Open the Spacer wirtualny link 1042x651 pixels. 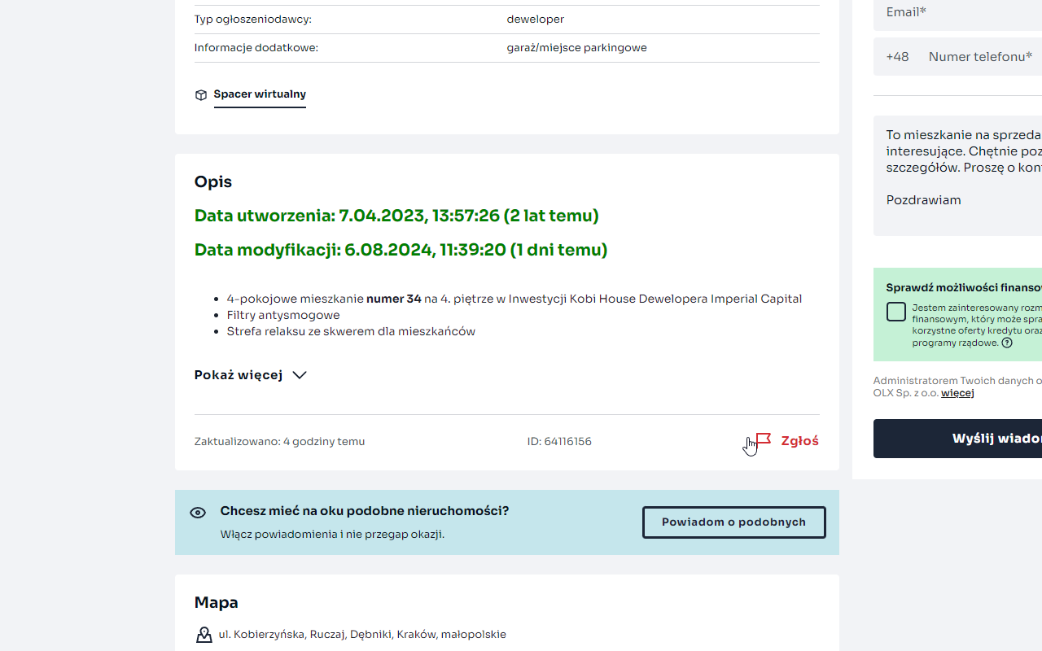click(260, 94)
